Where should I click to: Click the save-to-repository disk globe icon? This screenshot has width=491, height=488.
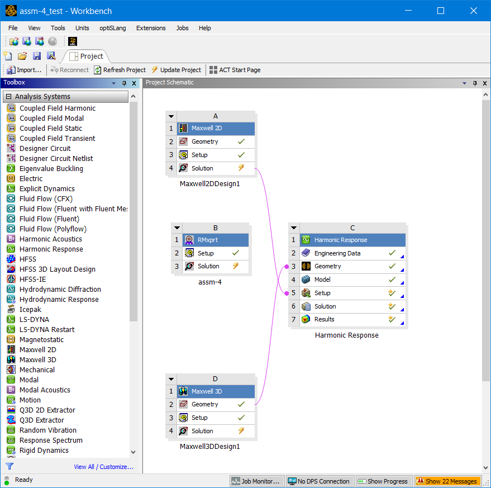(27, 41)
